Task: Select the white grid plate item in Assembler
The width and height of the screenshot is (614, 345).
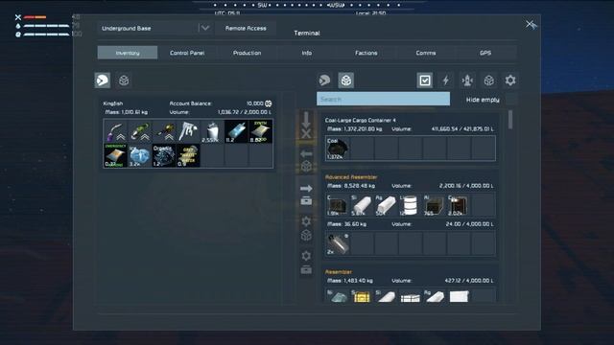Action: (411, 296)
